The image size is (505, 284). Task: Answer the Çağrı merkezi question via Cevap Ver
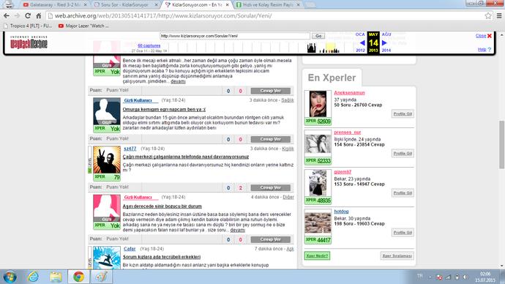271,187
